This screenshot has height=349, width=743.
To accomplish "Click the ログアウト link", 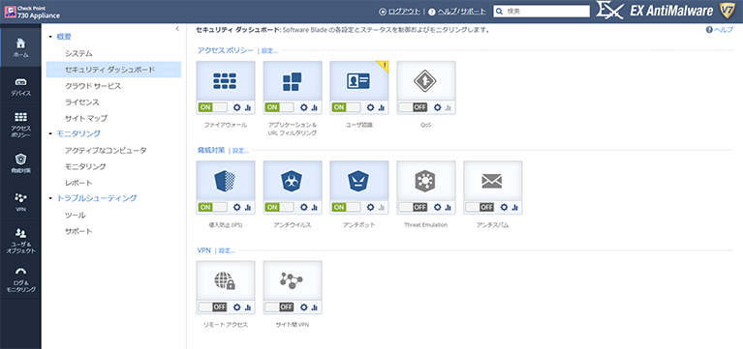I will [403, 12].
